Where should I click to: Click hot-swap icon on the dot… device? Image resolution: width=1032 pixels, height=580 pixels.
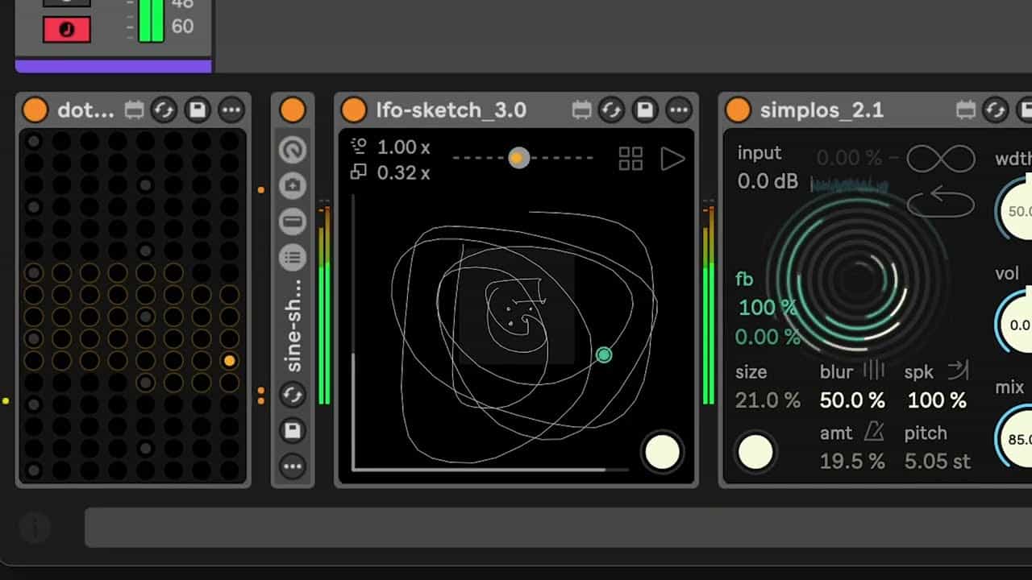tap(164, 110)
